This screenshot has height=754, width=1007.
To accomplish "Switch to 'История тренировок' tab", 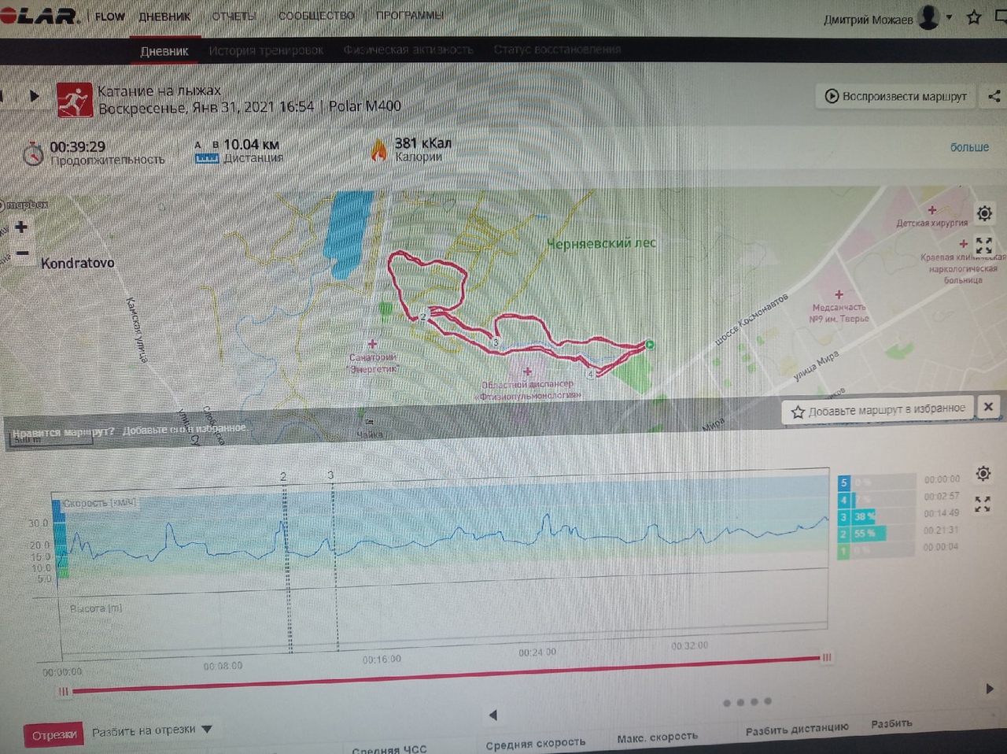I will (266, 50).
